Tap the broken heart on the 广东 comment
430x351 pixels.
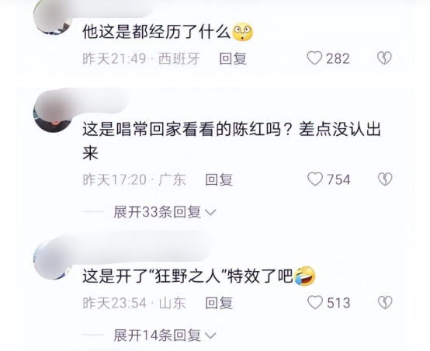pos(385,179)
